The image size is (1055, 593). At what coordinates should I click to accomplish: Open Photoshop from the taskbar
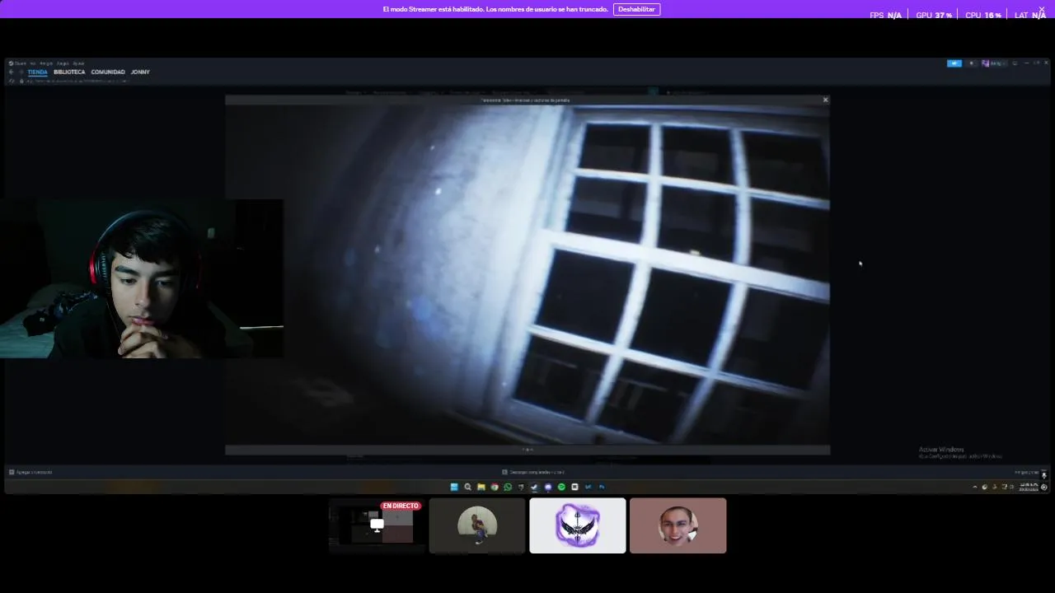pos(602,487)
